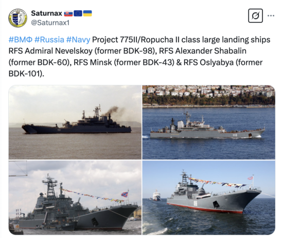
Task: Click the Grok slash-circle icon
Action: [255, 16]
